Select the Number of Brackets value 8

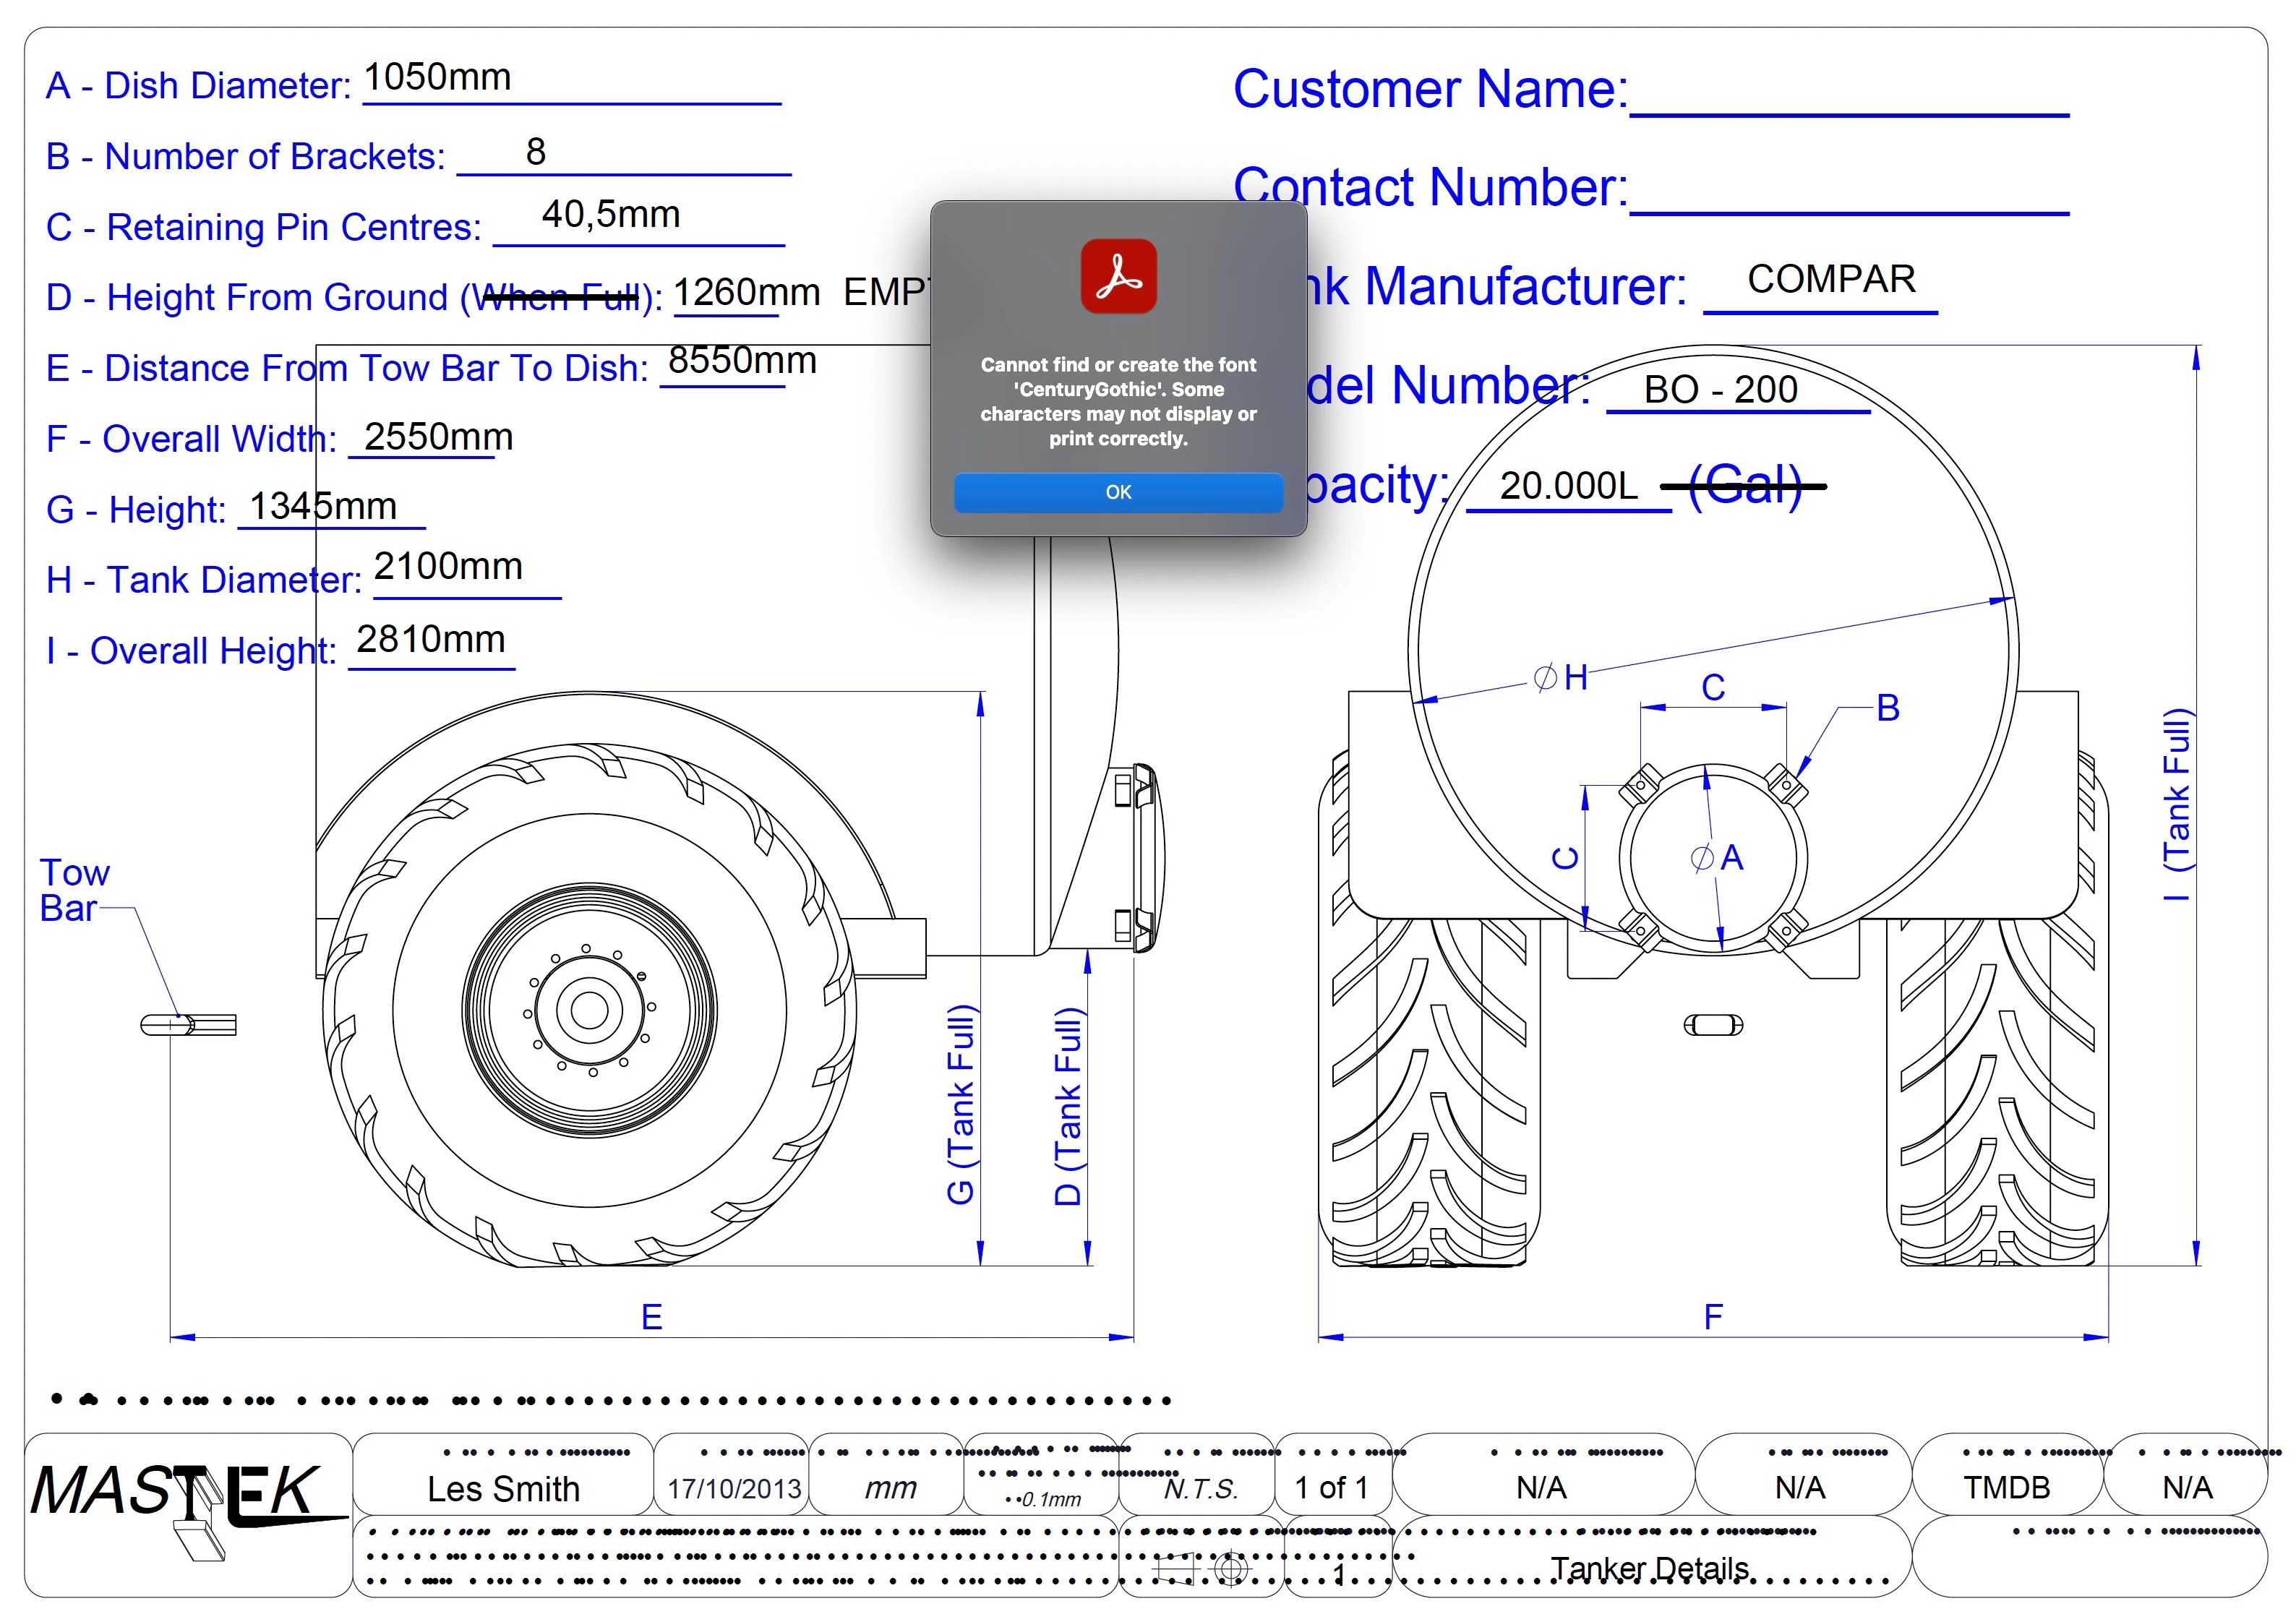pyautogui.click(x=536, y=152)
